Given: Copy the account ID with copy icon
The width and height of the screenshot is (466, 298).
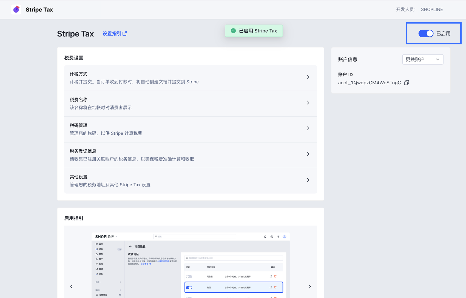Looking at the screenshot, I should coord(407,83).
